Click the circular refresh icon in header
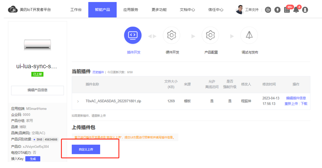 pos(268,10)
